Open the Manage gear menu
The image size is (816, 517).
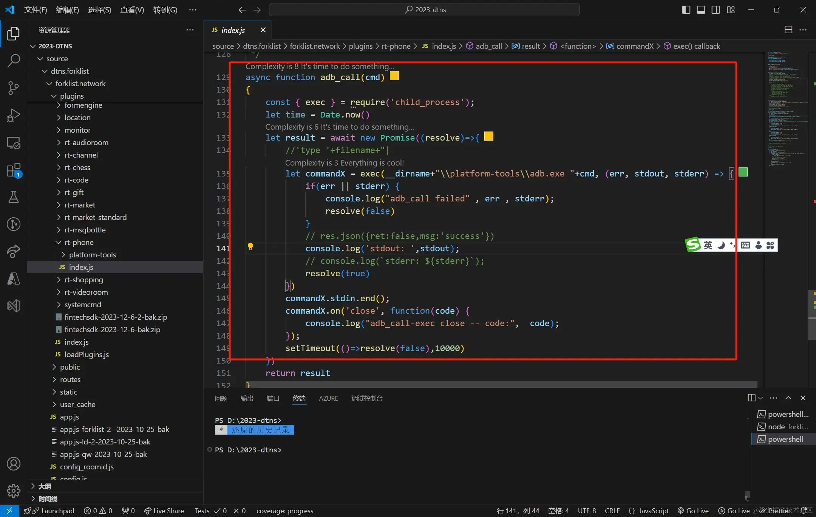(14, 491)
